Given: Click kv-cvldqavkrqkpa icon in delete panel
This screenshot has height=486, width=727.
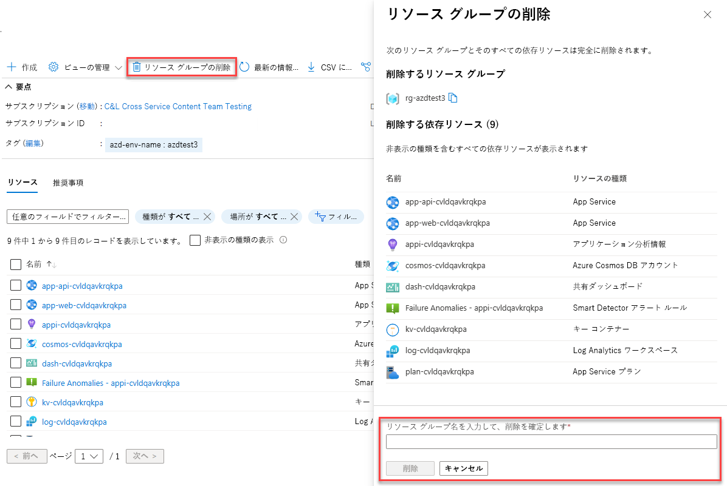Looking at the screenshot, I should [393, 329].
